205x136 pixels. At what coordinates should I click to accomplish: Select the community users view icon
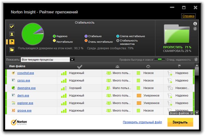tap(12, 34)
